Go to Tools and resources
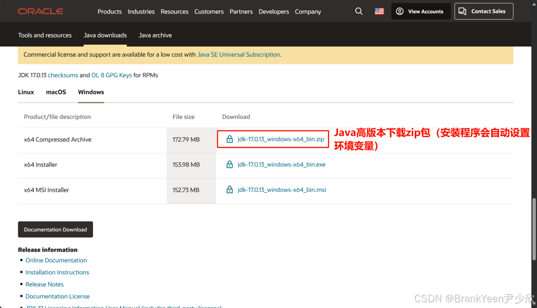Screen dimensions: 537x308 tap(45, 36)
